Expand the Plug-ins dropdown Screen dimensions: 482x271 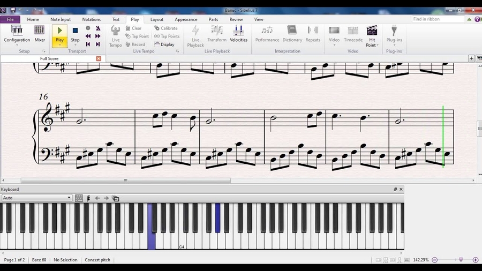pyautogui.click(x=394, y=45)
